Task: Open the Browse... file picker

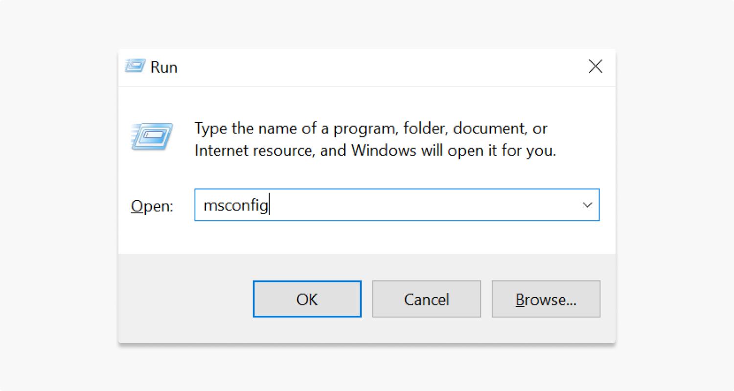Action: click(546, 299)
